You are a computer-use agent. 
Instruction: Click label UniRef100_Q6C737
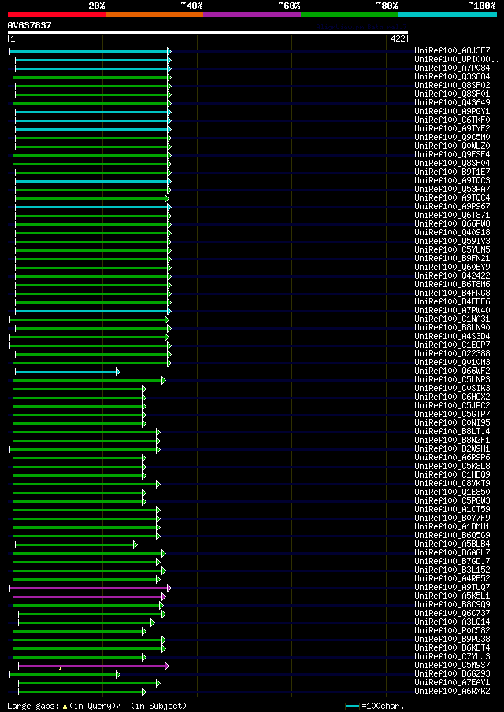(452, 614)
